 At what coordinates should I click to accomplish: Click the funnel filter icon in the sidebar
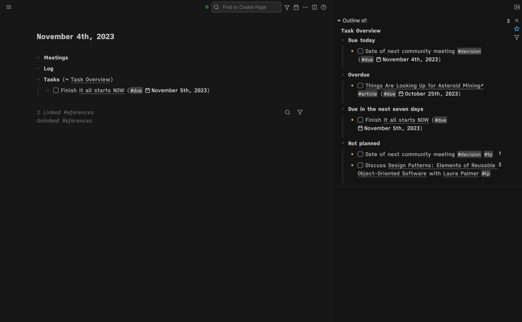coord(516,37)
